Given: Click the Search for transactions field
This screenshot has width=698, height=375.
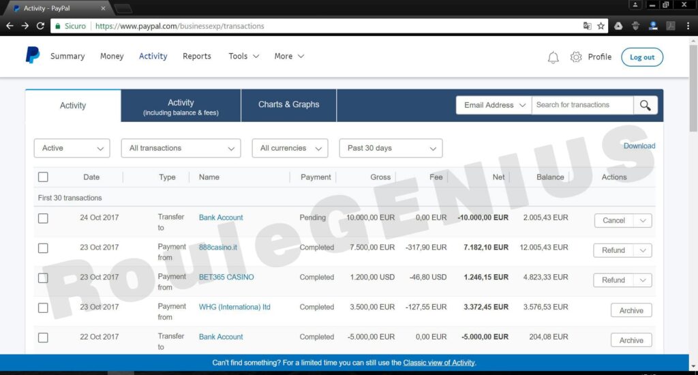Looking at the screenshot, I should [x=582, y=105].
